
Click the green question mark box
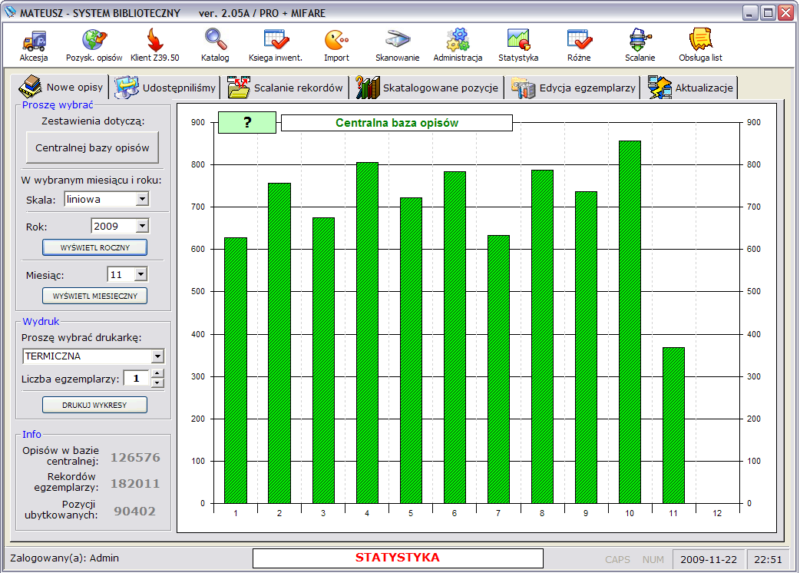tap(247, 123)
